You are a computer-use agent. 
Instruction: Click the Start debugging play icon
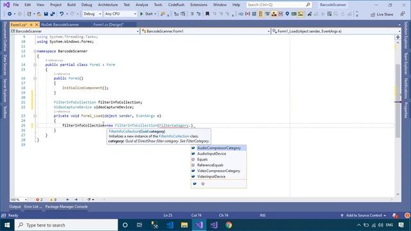coord(141,14)
